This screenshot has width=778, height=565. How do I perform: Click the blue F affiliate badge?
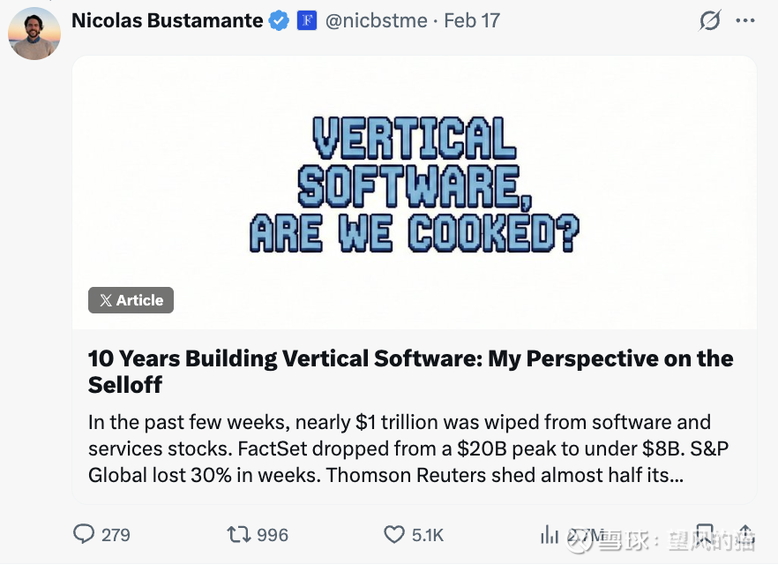click(306, 20)
